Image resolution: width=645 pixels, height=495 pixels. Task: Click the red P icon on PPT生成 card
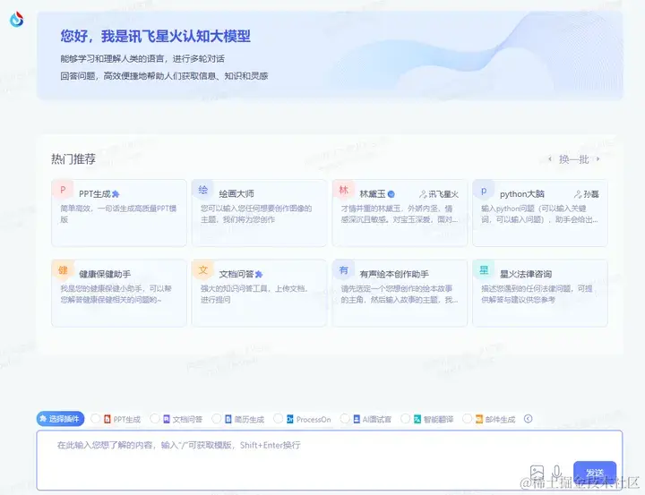[x=63, y=190]
